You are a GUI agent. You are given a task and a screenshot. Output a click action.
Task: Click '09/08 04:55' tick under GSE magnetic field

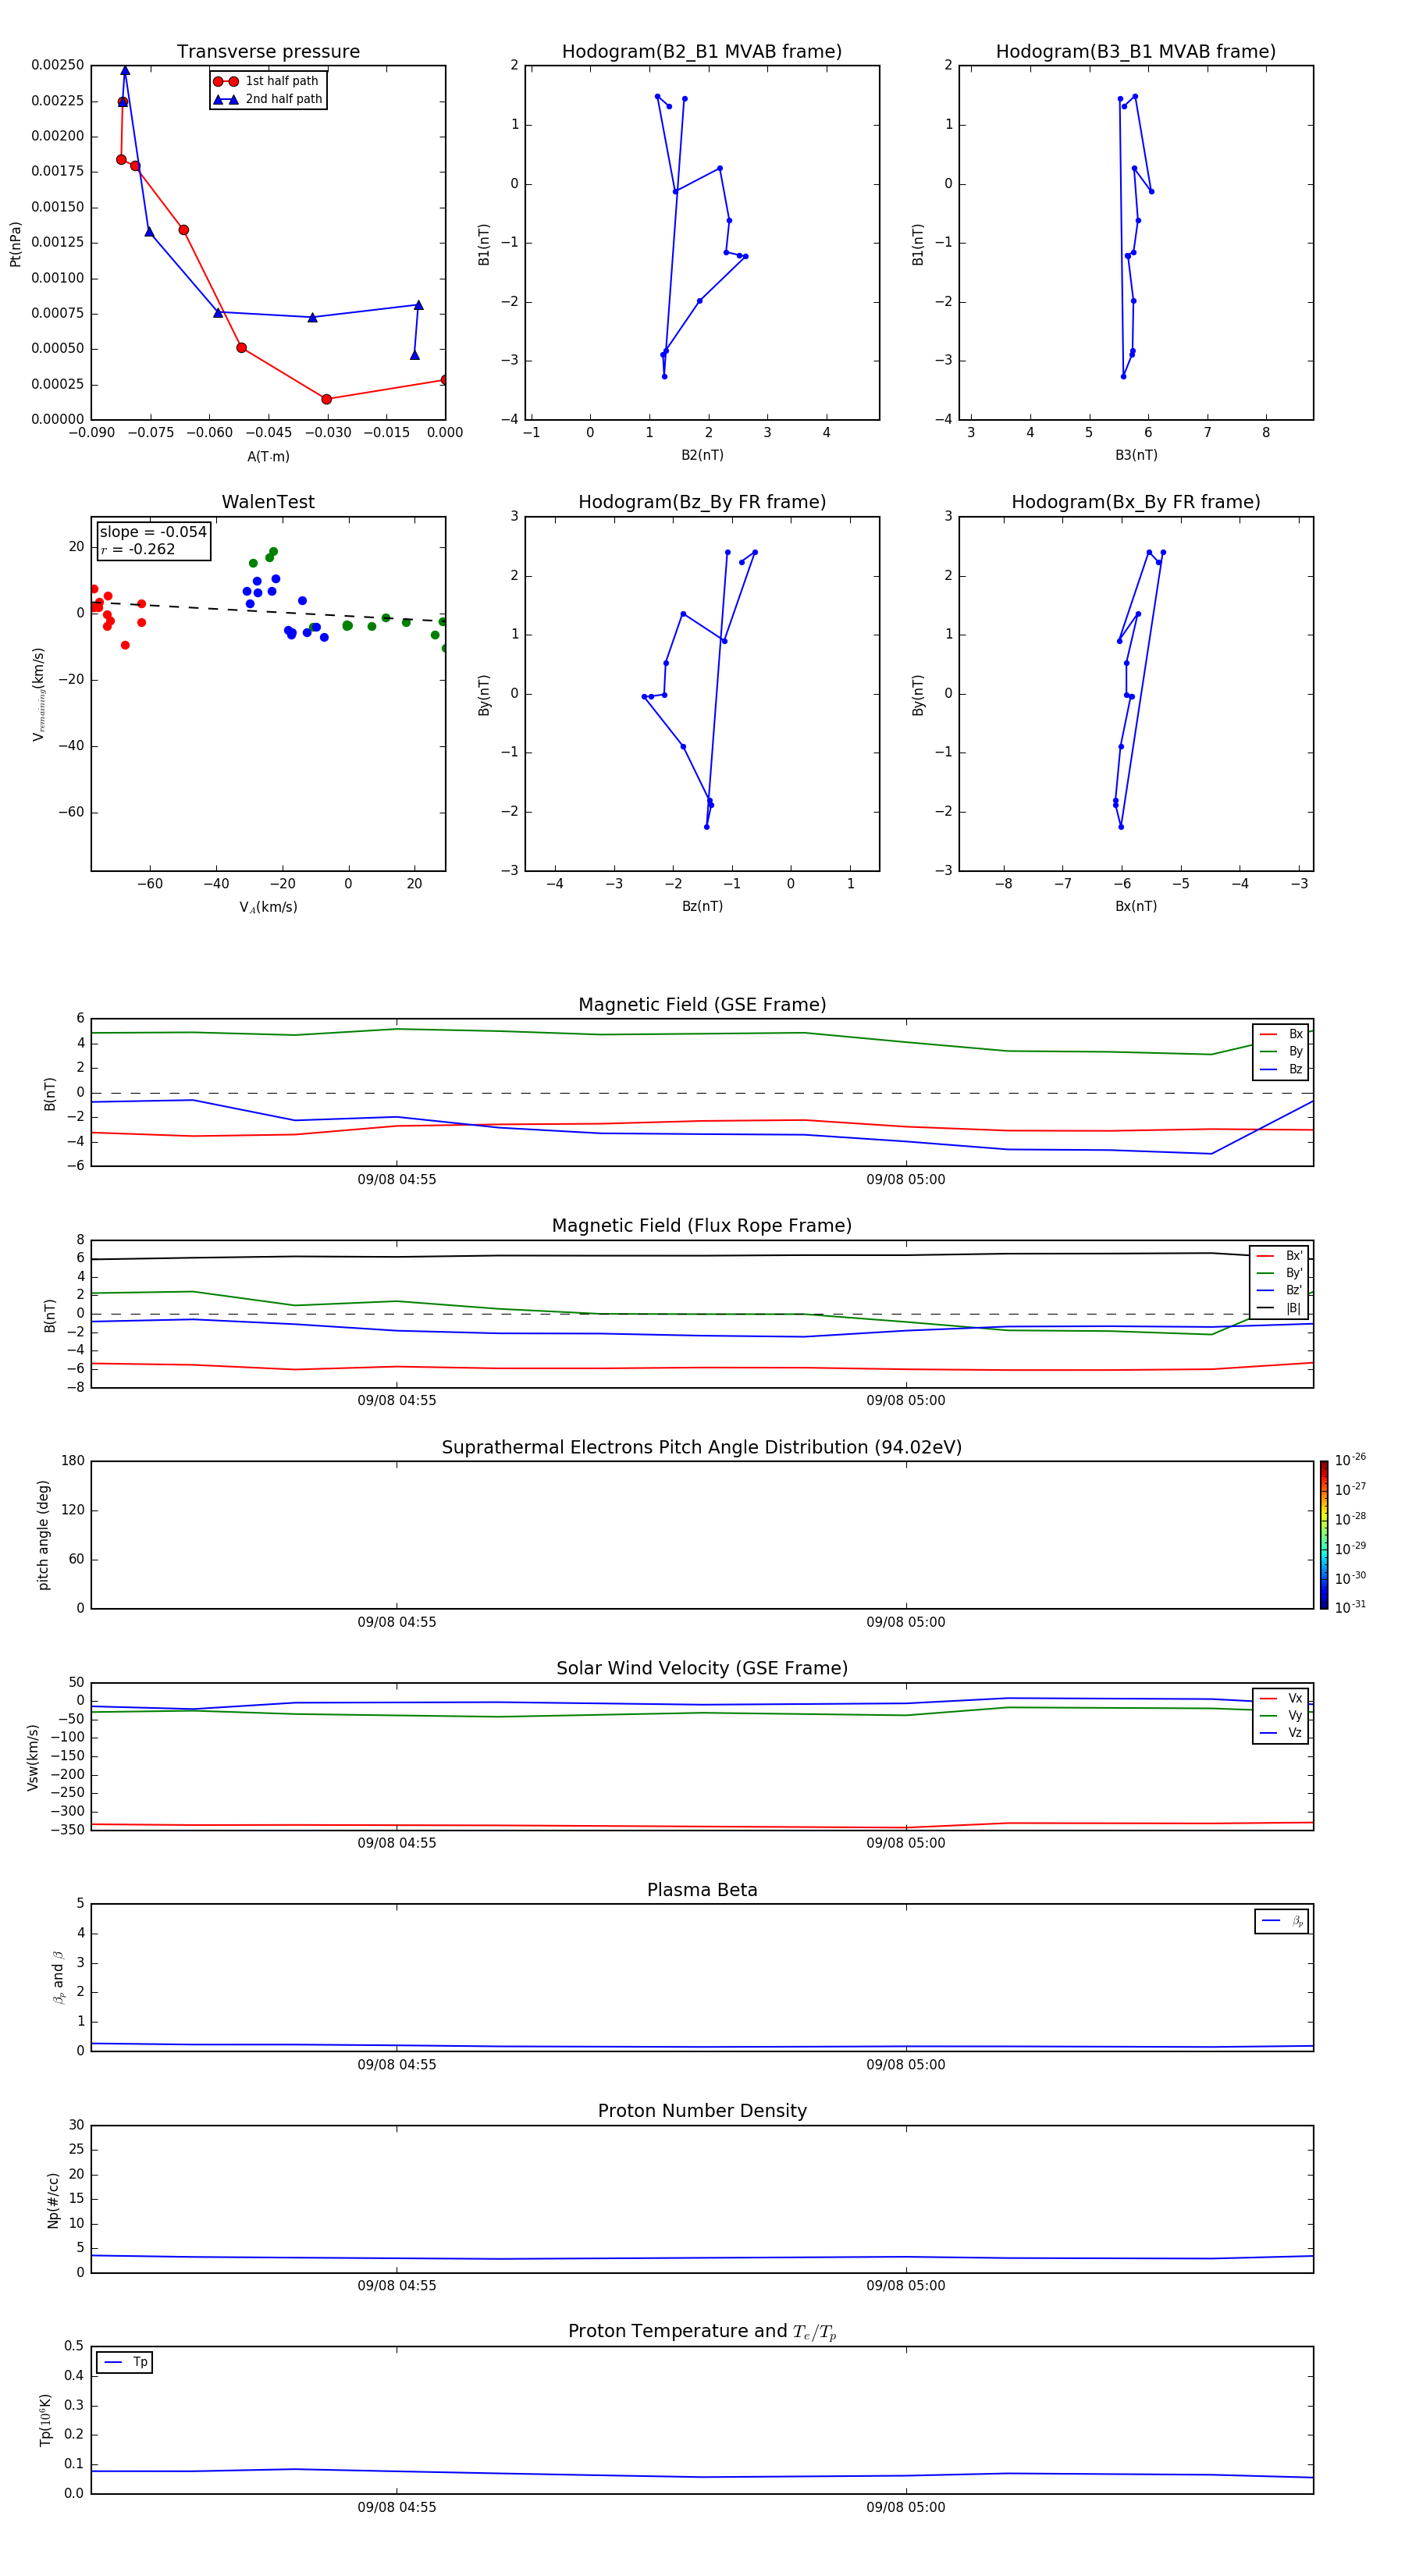(397, 1179)
